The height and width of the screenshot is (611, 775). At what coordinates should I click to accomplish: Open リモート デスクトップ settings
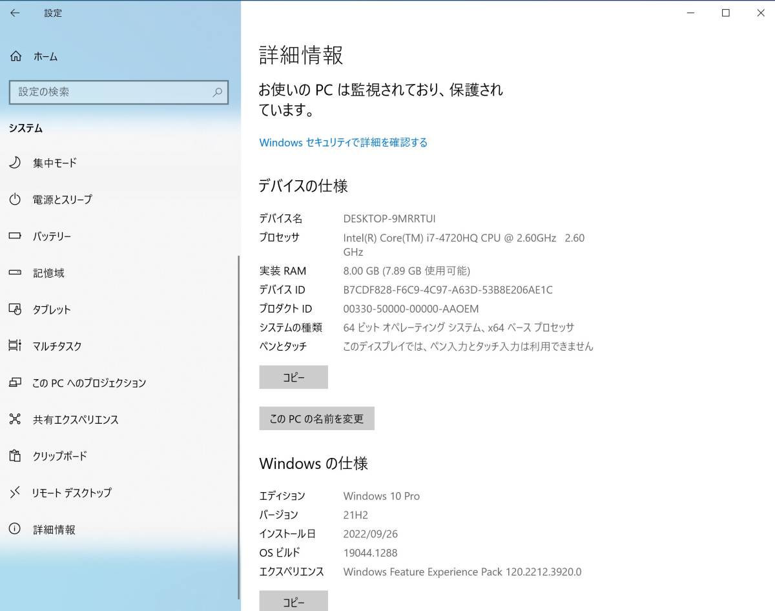pos(119,493)
